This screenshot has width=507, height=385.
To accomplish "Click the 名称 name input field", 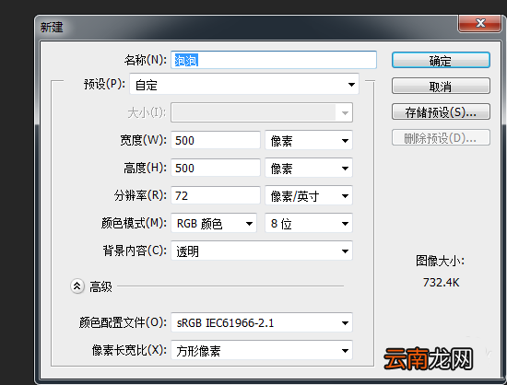I will pyautogui.click(x=274, y=60).
